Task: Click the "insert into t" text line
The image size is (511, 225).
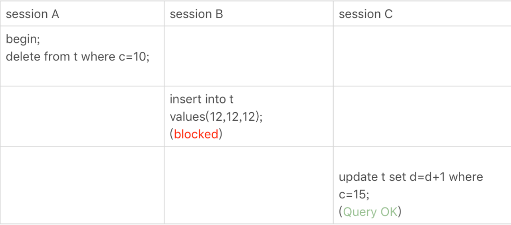Action: tap(202, 99)
